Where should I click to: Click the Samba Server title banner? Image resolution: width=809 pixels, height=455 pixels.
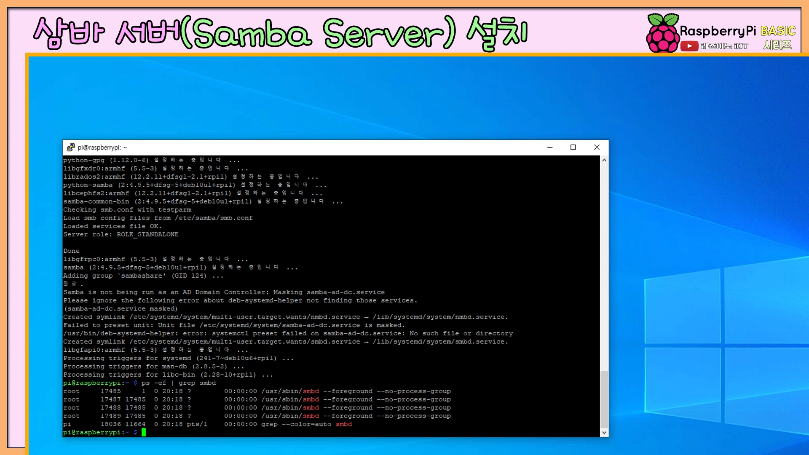point(280,33)
